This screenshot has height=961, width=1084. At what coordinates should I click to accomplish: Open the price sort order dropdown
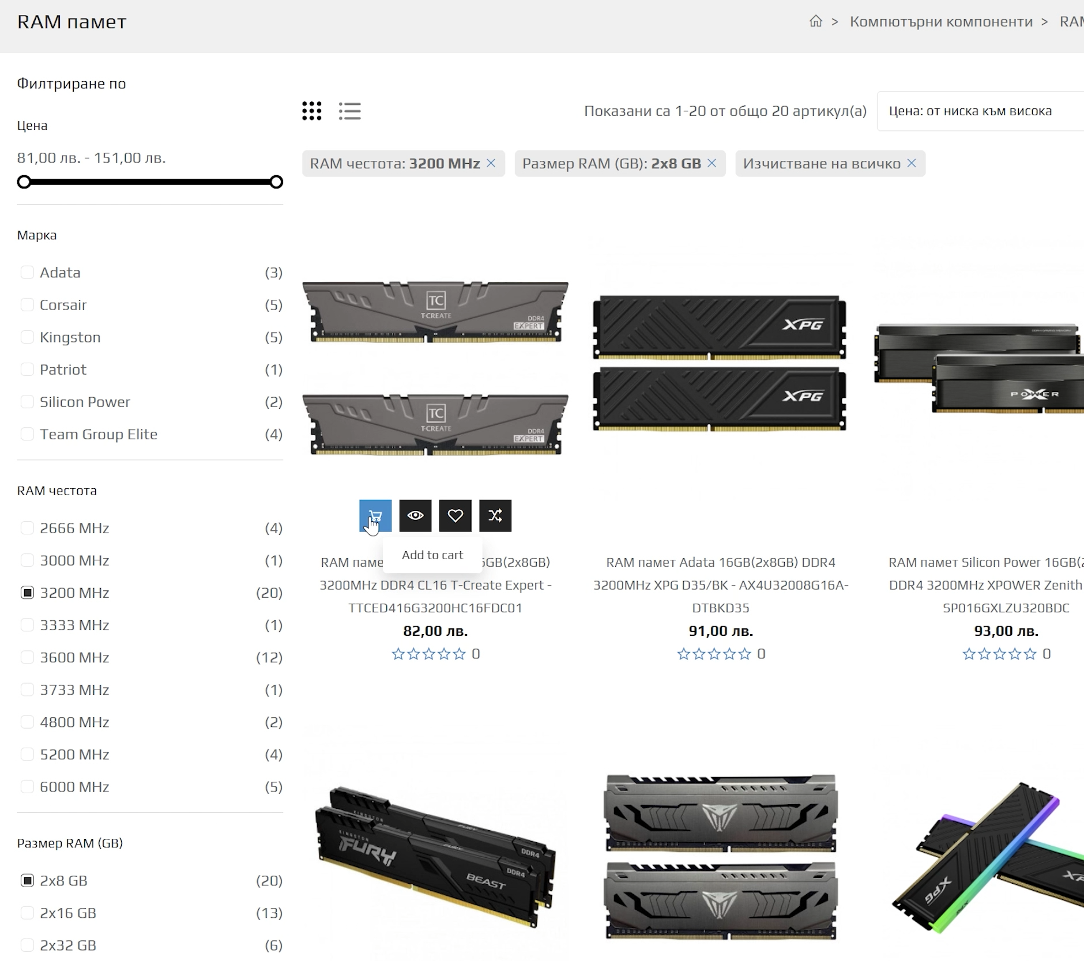tap(980, 111)
